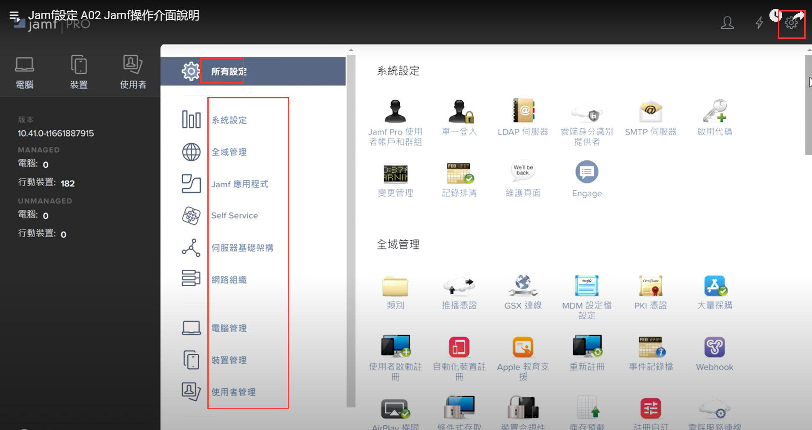Click the settings gear in top bar
Viewport: 812px width, 430px height.
coord(791,23)
